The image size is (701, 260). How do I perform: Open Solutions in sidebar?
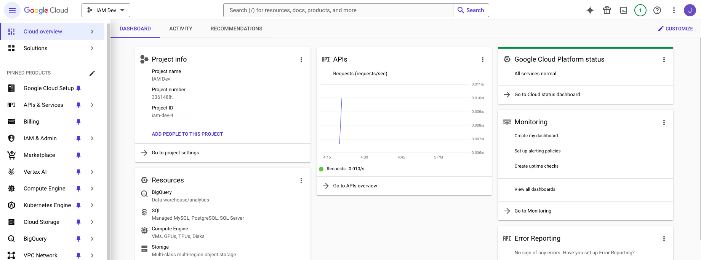coord(52,48)
